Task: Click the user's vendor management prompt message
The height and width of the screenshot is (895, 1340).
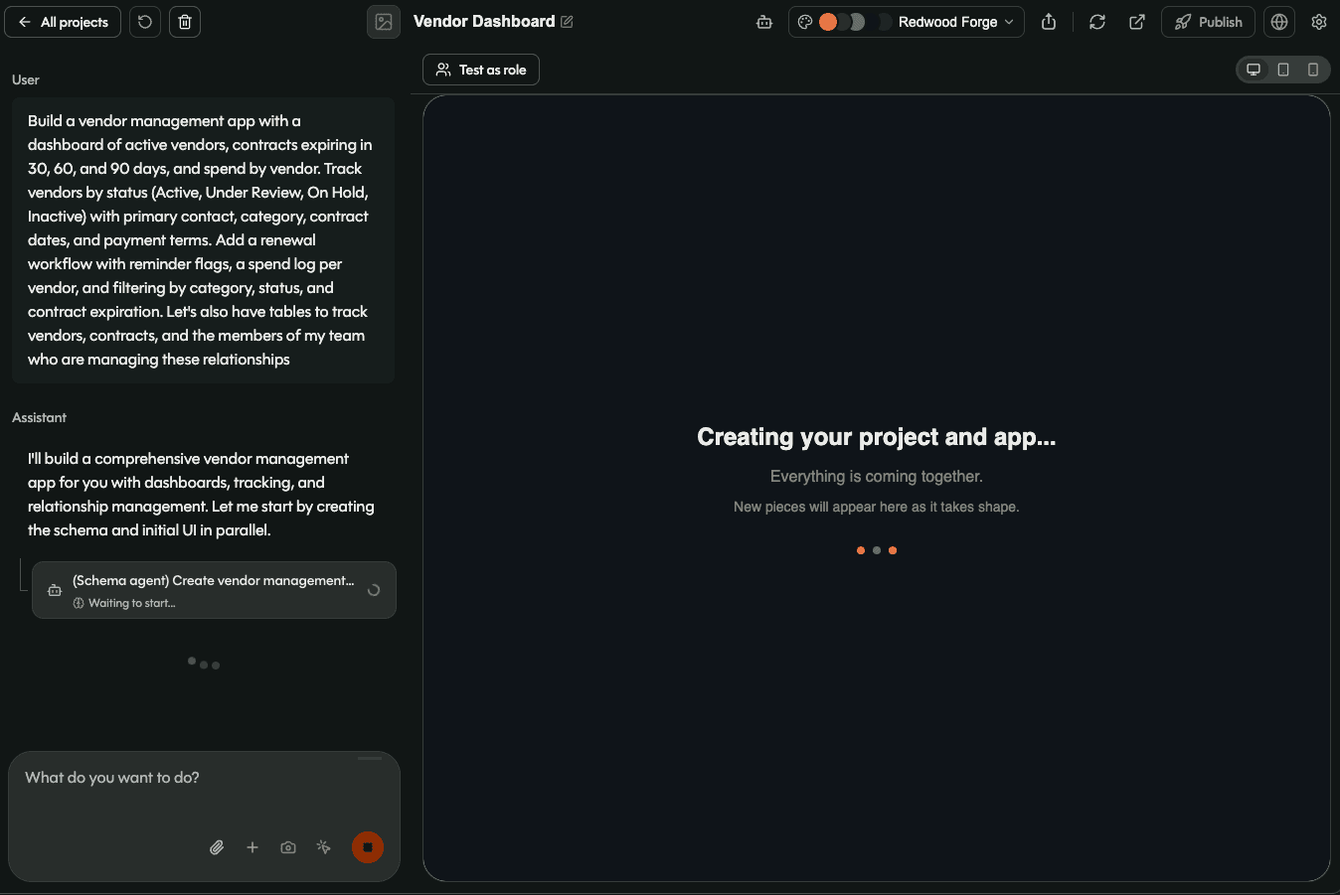Action: click(203, 240)
